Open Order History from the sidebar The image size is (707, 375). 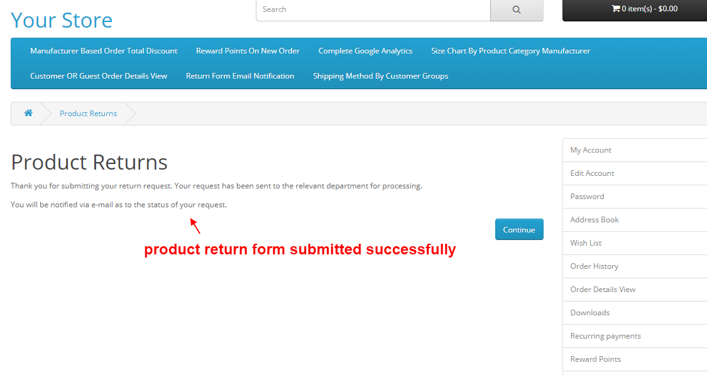[x=594, y=266]
